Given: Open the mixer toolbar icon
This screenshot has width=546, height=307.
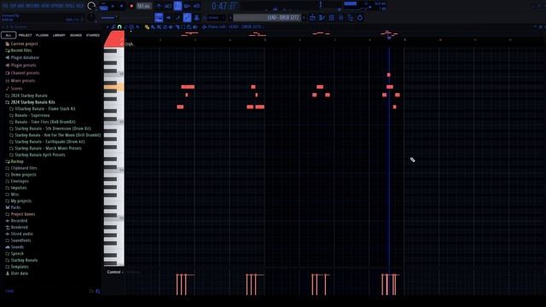Looking at the screenshot, I should (x=340, y=17).
